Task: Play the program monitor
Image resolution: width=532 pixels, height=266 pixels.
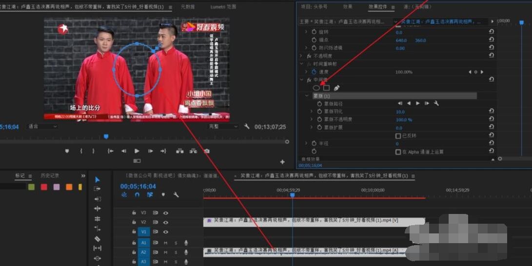Action: (137, 151)
